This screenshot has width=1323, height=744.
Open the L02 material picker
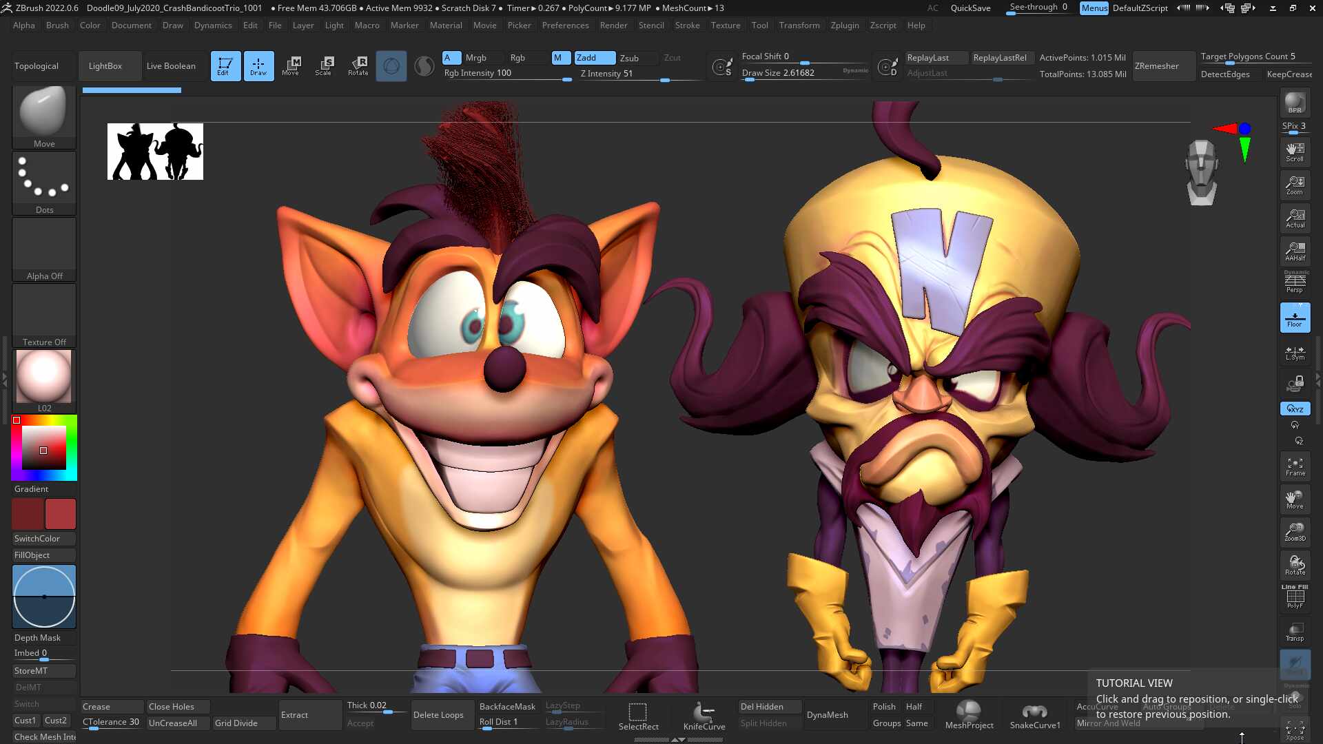tap(44, 382)
